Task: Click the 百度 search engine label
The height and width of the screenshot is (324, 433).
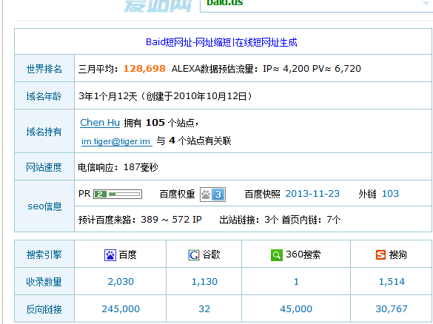Action: [x=128, y=254]
